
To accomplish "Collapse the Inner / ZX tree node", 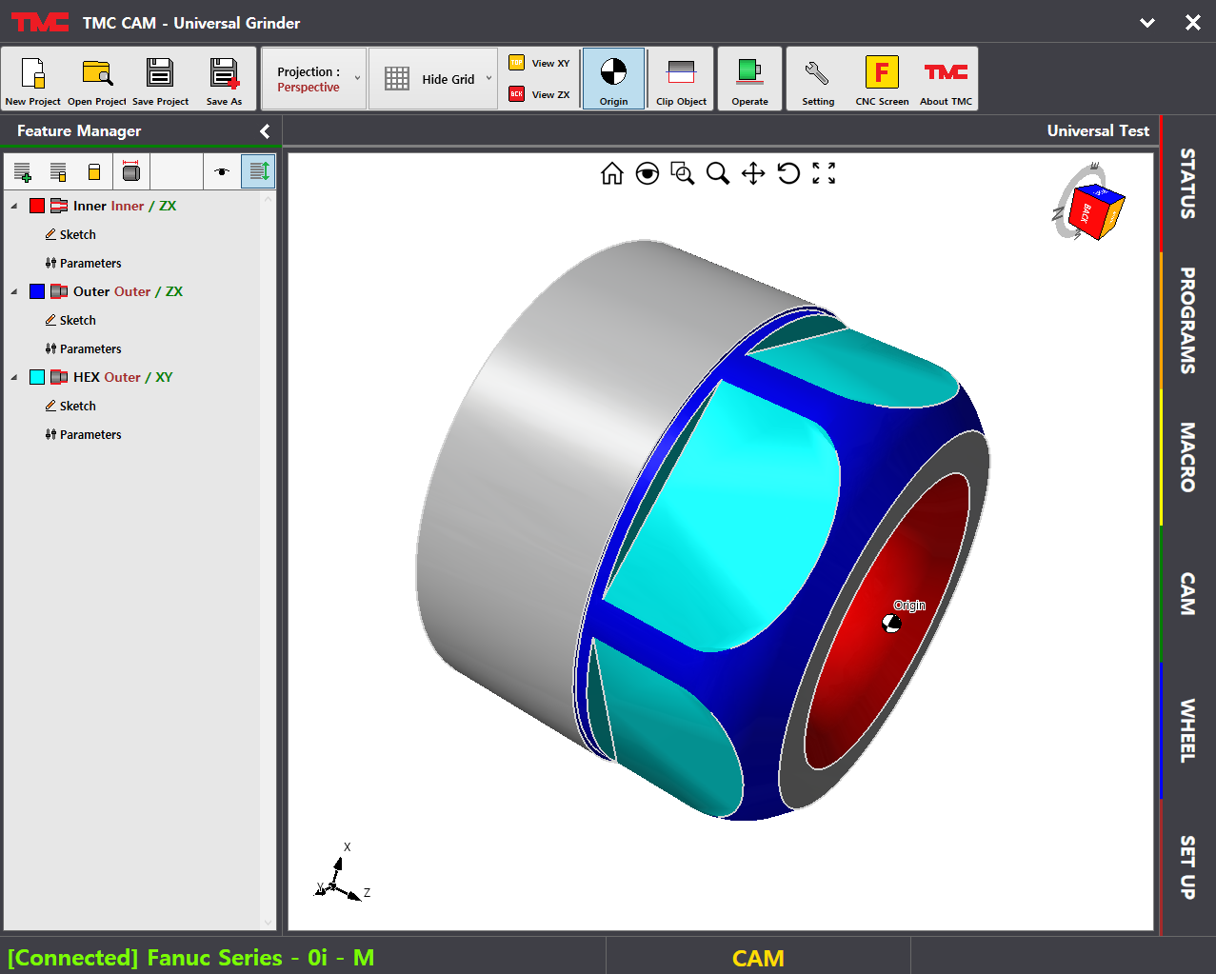I will 13,207.
